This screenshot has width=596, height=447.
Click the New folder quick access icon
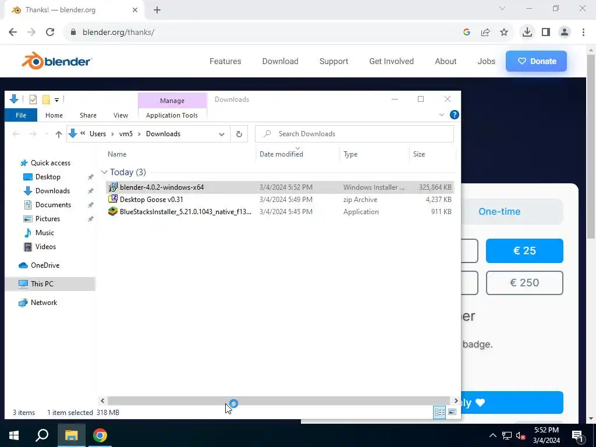coord(46,100)
